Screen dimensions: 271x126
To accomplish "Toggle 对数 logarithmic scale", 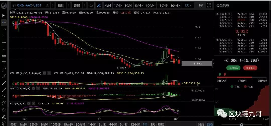I will coord(201,124).
